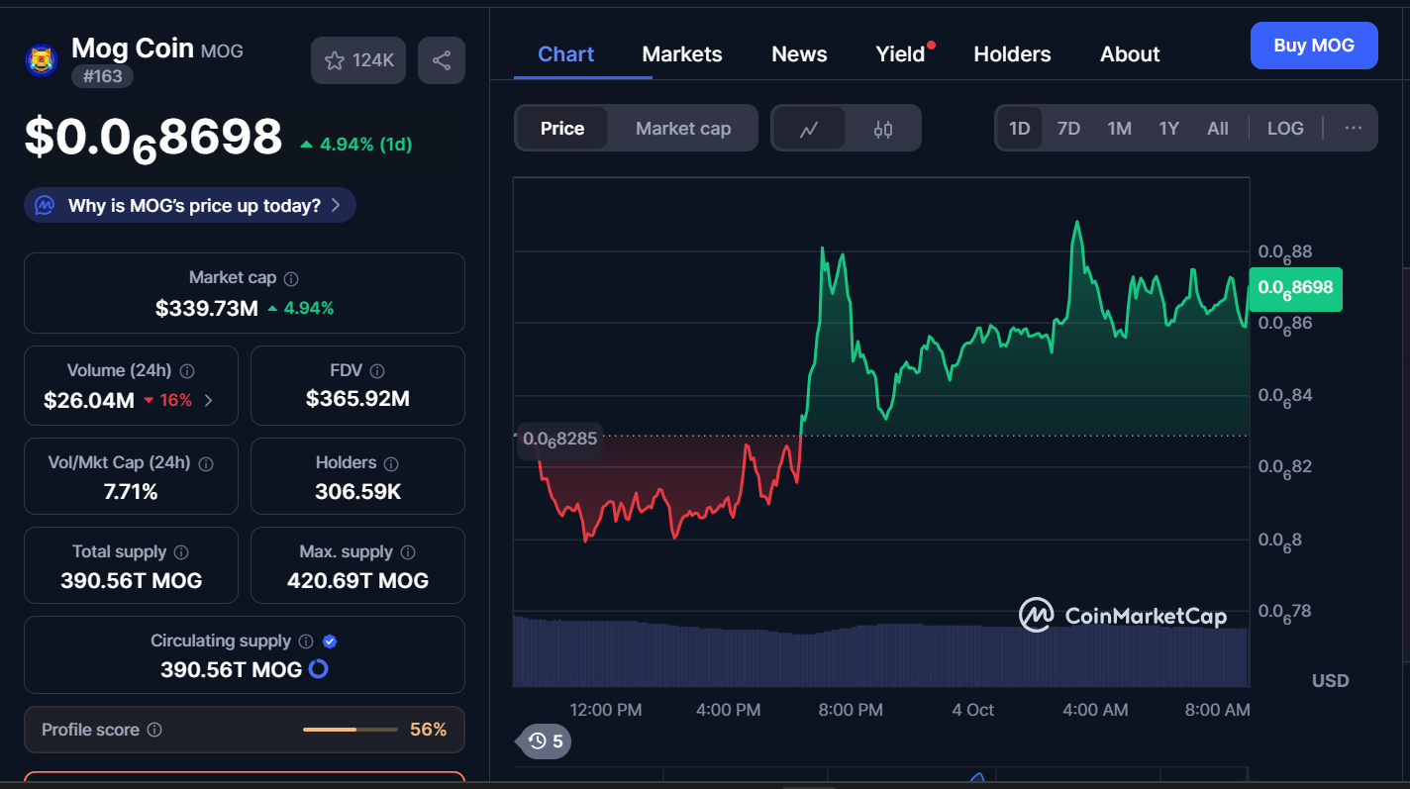Click the share icon button

tap(441, 60)
